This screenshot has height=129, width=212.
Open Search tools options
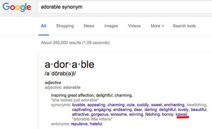tap(184, 26)
